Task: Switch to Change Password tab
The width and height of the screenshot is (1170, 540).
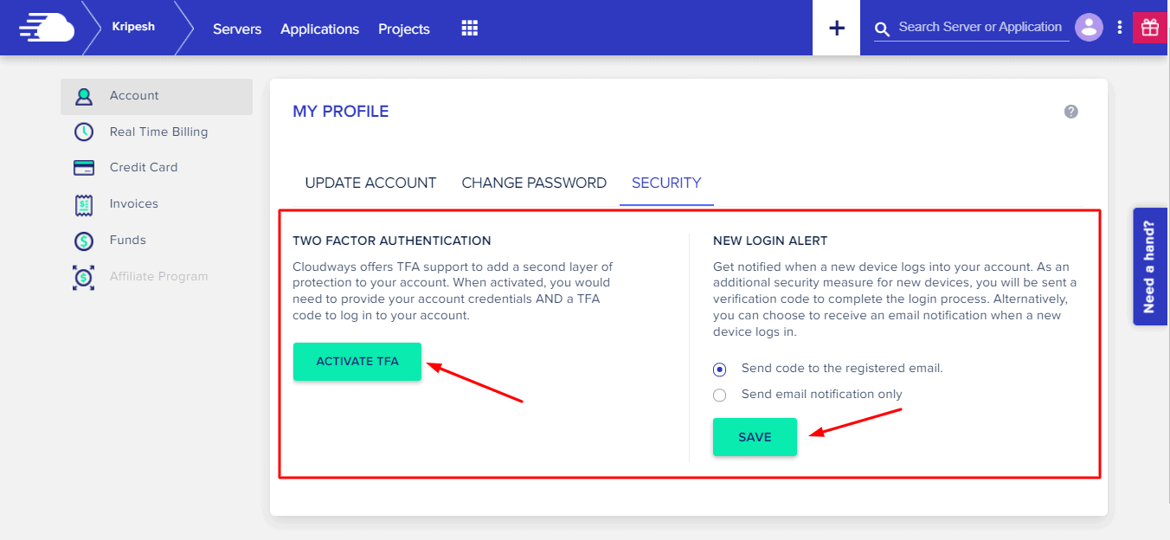Action: (x=534, y=183)
